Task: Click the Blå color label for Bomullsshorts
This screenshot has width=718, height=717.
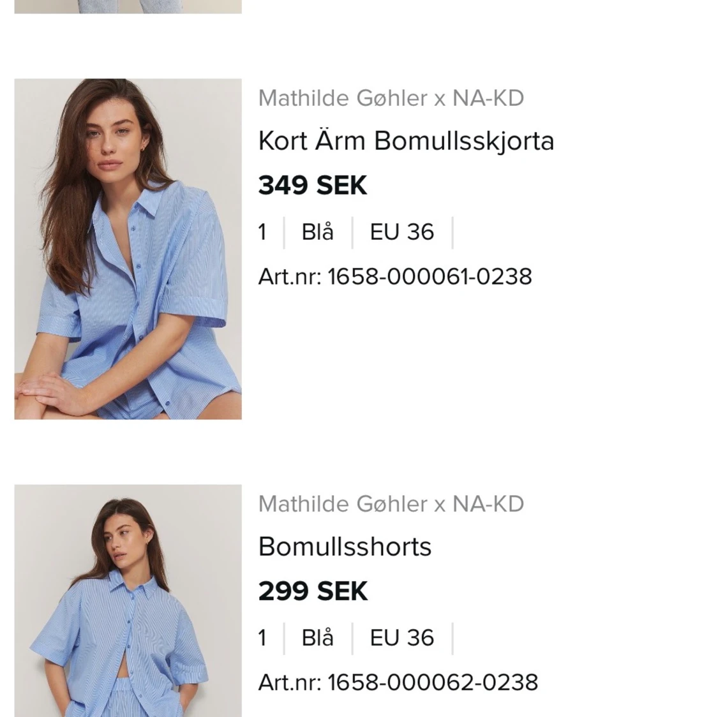Action: click(317, 638)
